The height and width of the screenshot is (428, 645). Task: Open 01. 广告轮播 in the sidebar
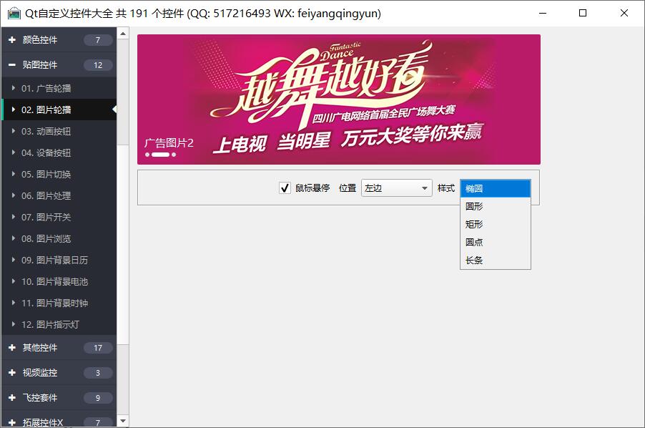(x=46, y=88)
